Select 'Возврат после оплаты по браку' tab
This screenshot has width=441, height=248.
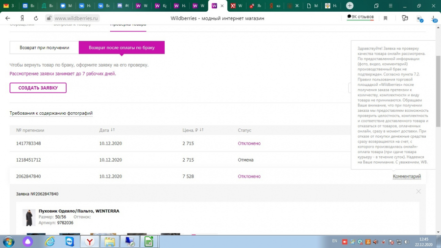(x=122, y=48)
